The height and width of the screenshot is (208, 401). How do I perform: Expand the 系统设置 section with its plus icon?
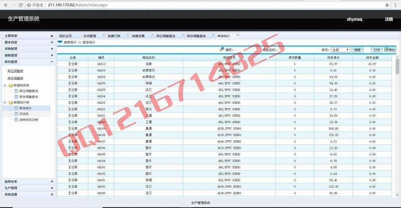(x=52, y=194)
